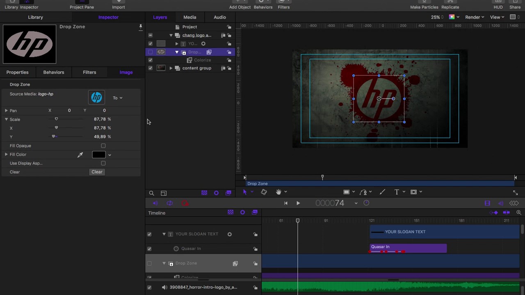Screen dimensions: 525x295
Task: Open the Filters inspector tab
Action: 89,72
